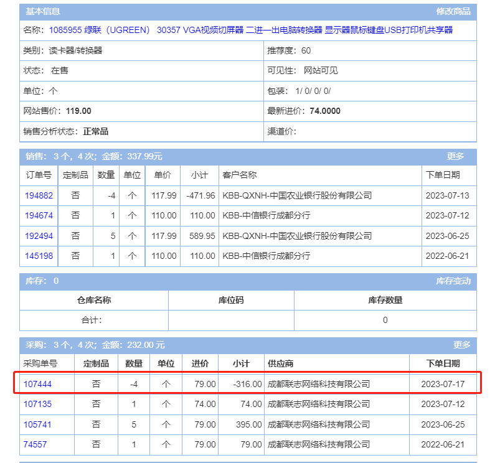Open sales order 145198
Image resolution: width=500 pixels, height=463 pixels.
(x=39, y=256)
